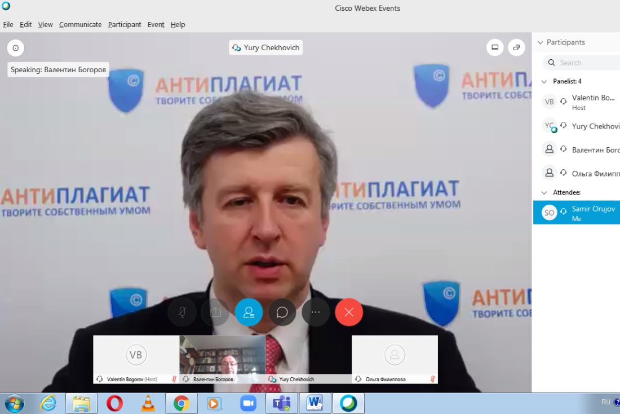This screenshot has width=620, height=414.
Task: Click the share content button
Action: tap(215, 312)
